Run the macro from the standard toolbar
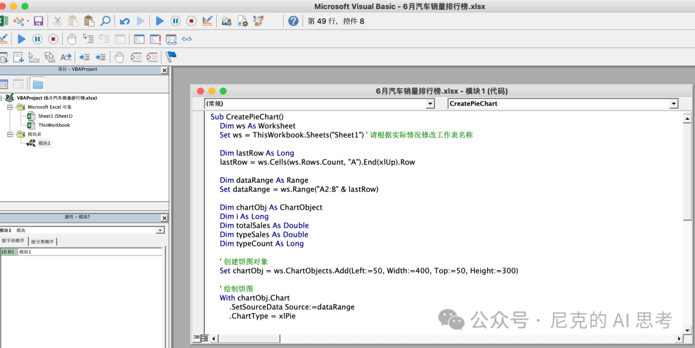The image size is (695, 348). pos(160,21)
